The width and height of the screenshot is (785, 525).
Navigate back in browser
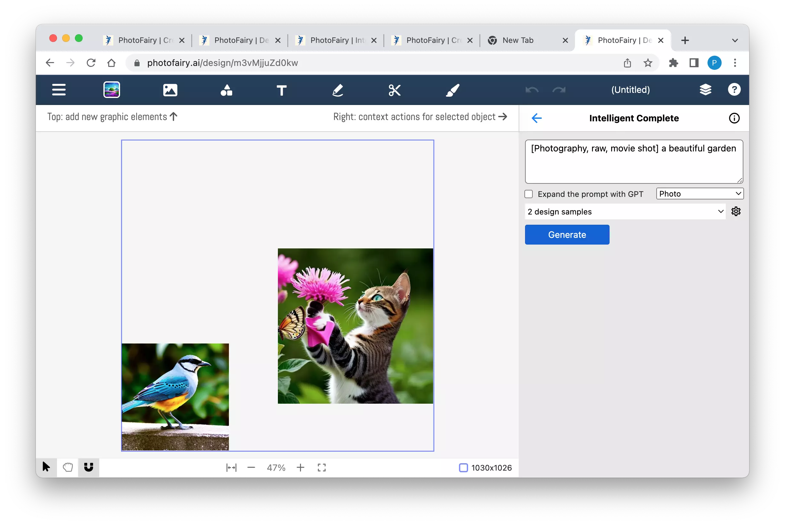click(x=50, y=63)
